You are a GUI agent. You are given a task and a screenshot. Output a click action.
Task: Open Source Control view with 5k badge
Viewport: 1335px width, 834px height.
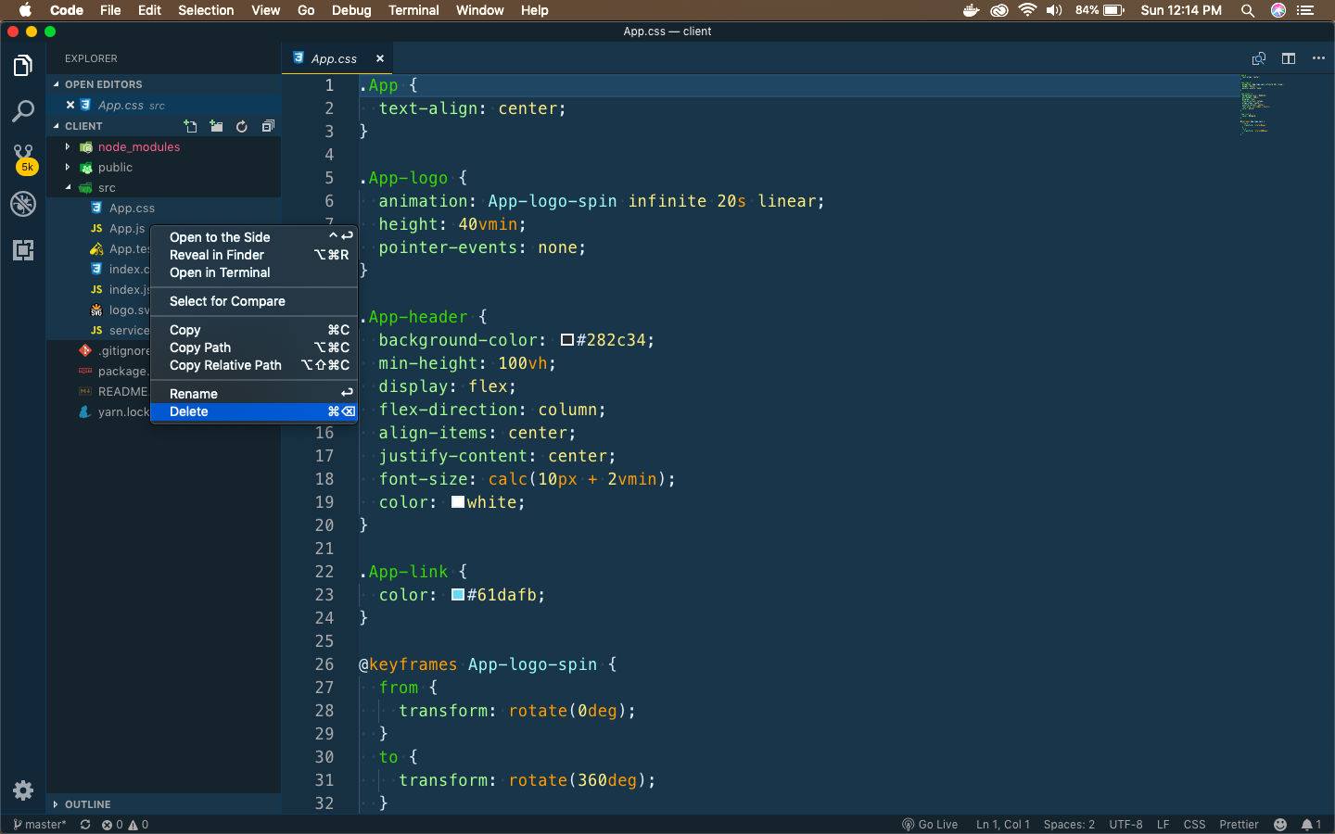coord(24,158)
